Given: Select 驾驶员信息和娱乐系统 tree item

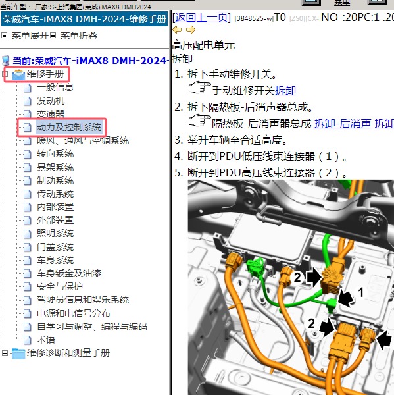Looking at the screenshot, I should pyautogui.click(x=83, y=300).
